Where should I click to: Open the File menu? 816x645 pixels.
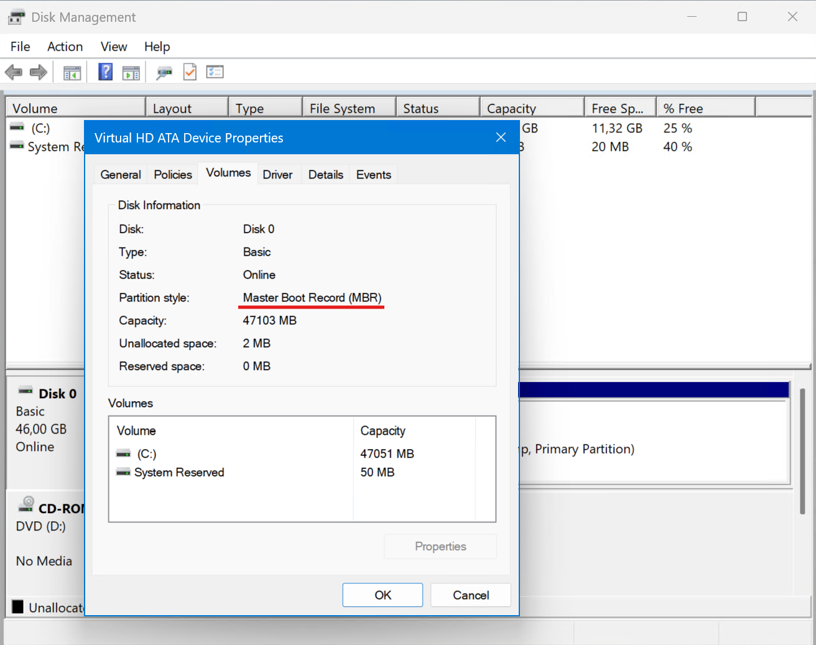tap(20, 47)
